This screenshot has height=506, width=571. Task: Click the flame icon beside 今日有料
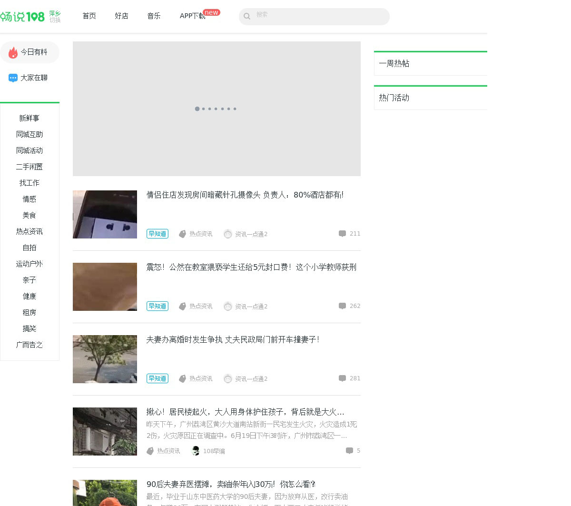(13, 52)
